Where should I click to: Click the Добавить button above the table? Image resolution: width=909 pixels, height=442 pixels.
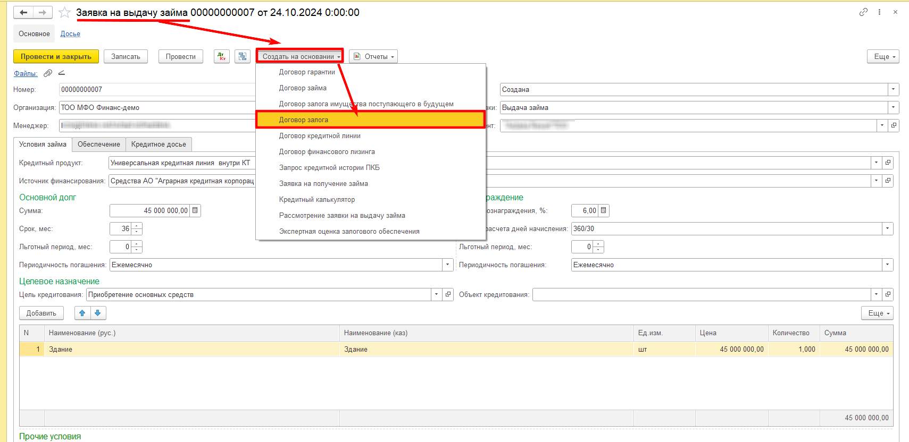pyautogui.click(x=41, y=313)
